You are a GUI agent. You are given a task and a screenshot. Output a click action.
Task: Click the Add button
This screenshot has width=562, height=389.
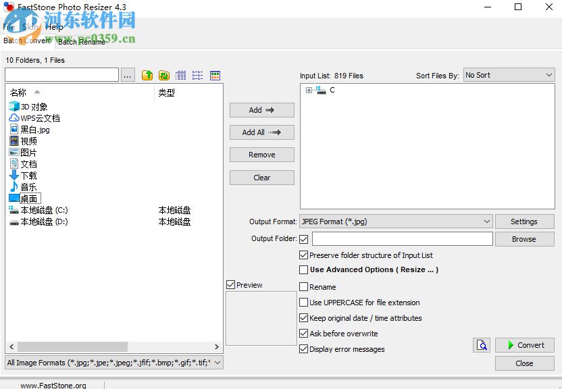point(262,110)
